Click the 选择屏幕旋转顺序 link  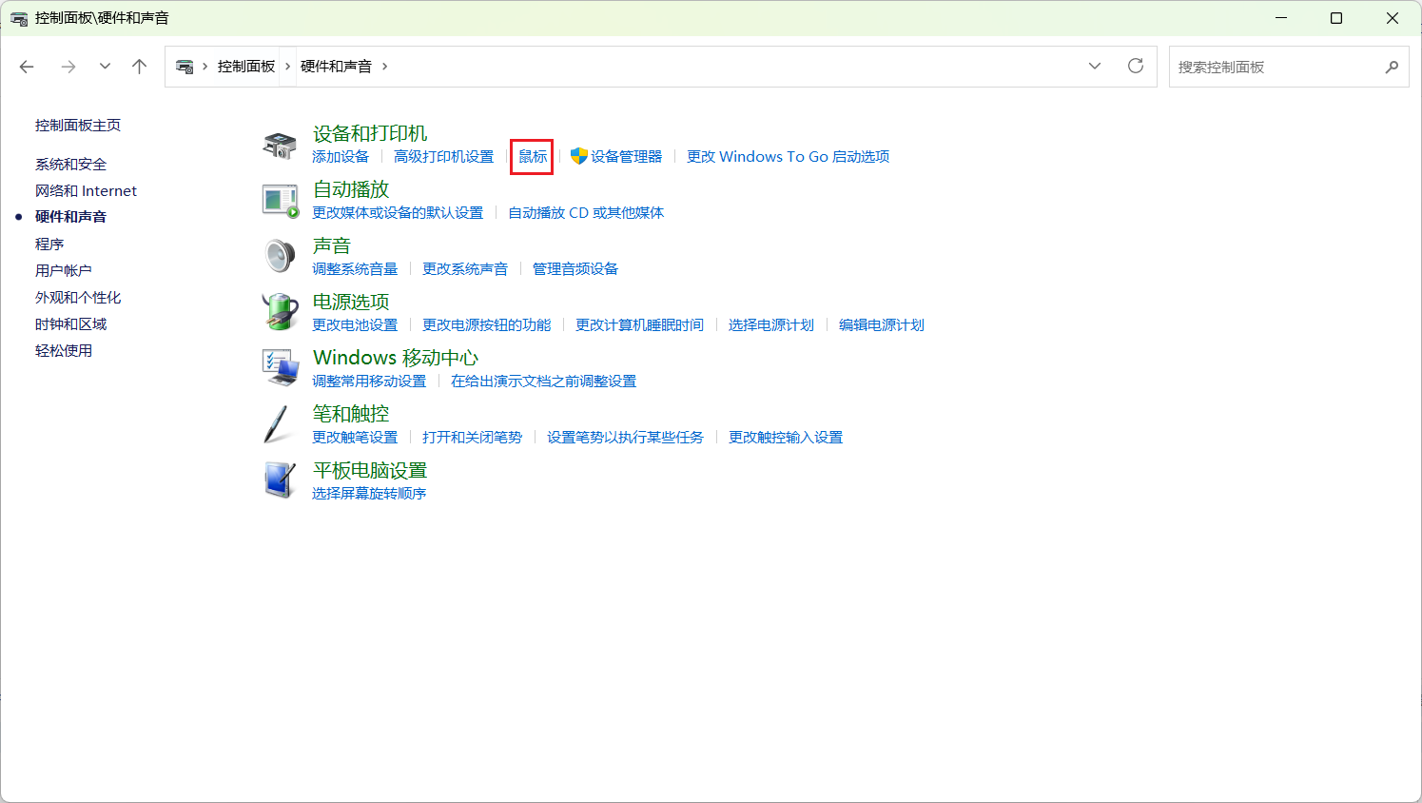coord(369,494)
